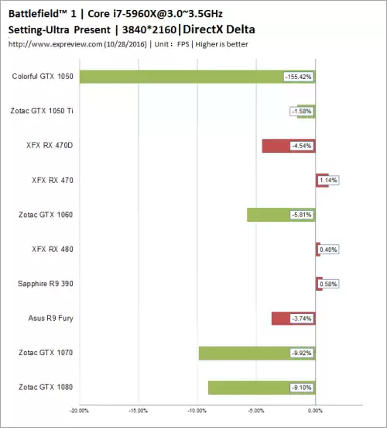Click the Colorful GTX 1050 green bar

[197, 77]
